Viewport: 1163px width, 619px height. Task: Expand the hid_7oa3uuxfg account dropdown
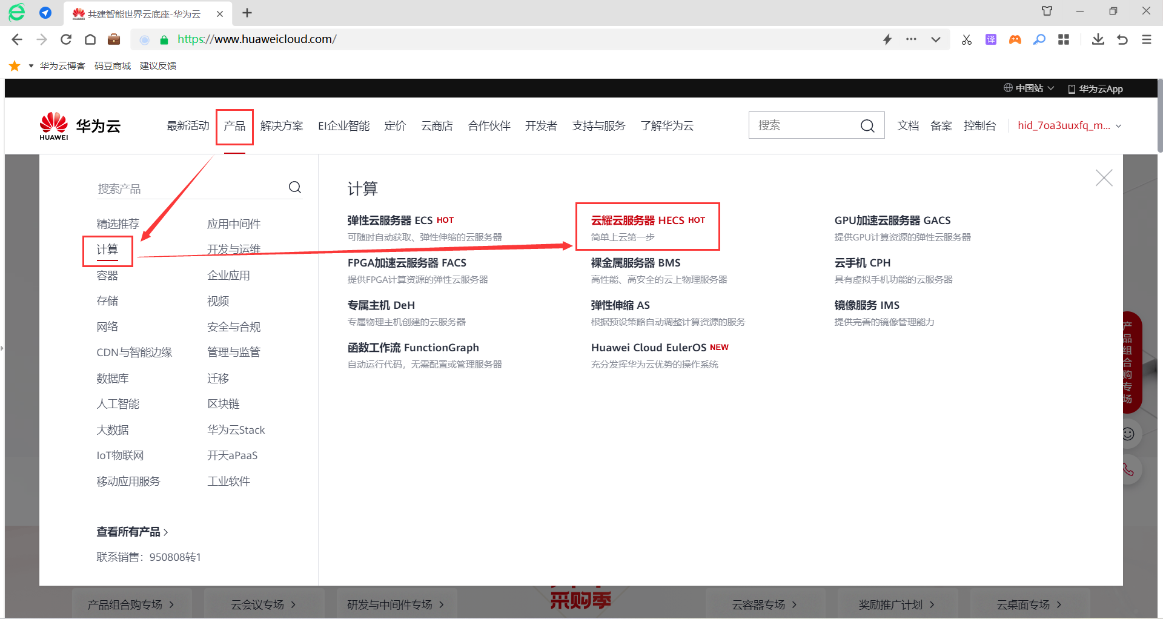1070,126
